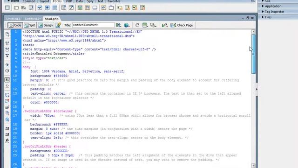This screenshot has height=168, width=298.
Task: Switch to Split view
Action: [x=30, y=25]
